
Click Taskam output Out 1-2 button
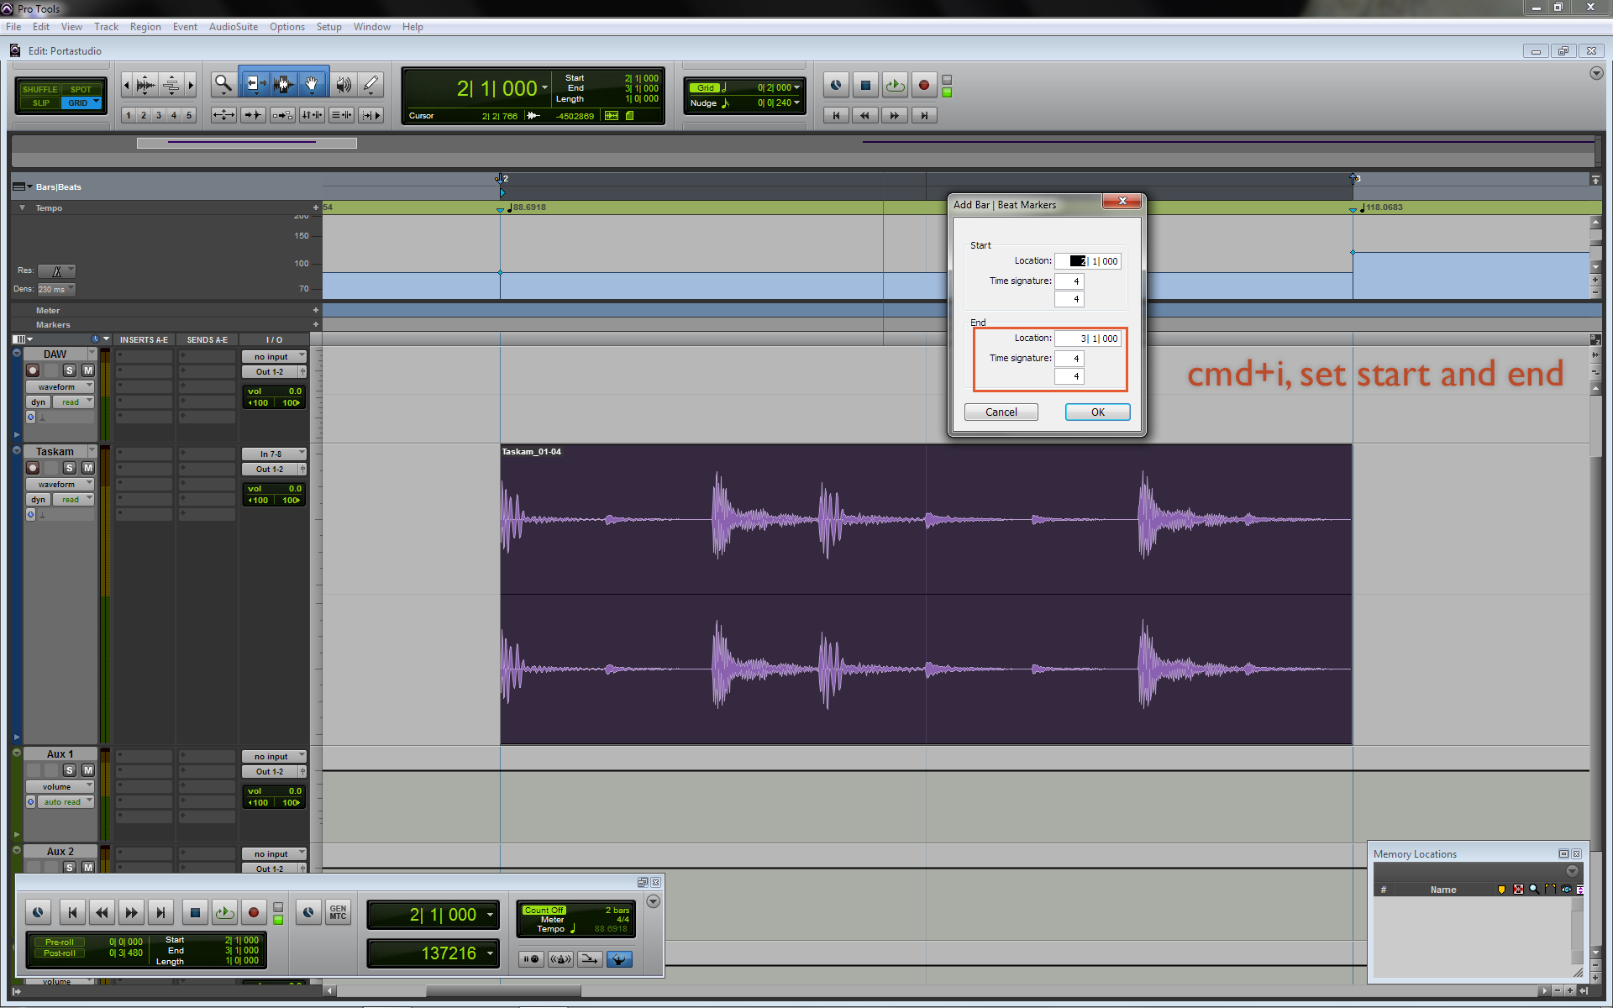pyautogui.click(x=270, y=470)
